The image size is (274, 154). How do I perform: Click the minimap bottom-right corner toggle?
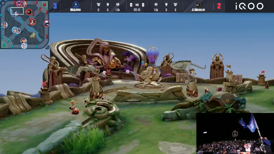(x=47, y=47)
